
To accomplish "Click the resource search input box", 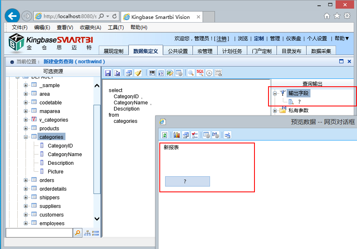I will [x=39, y=233].
